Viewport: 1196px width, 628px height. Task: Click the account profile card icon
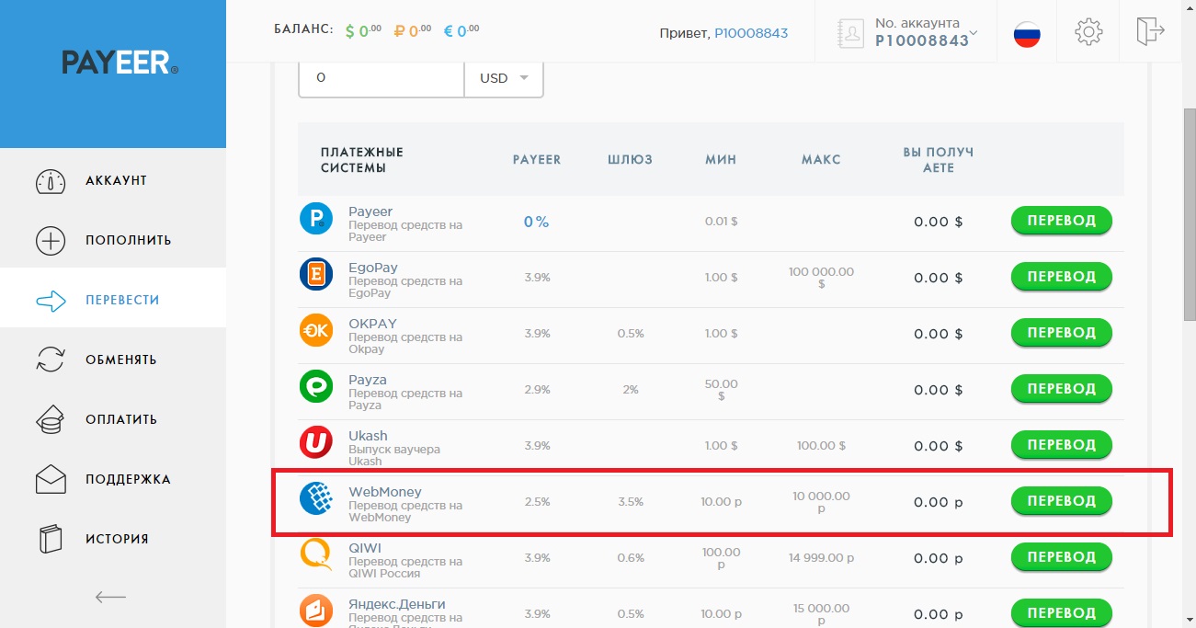tap(852, 34)
